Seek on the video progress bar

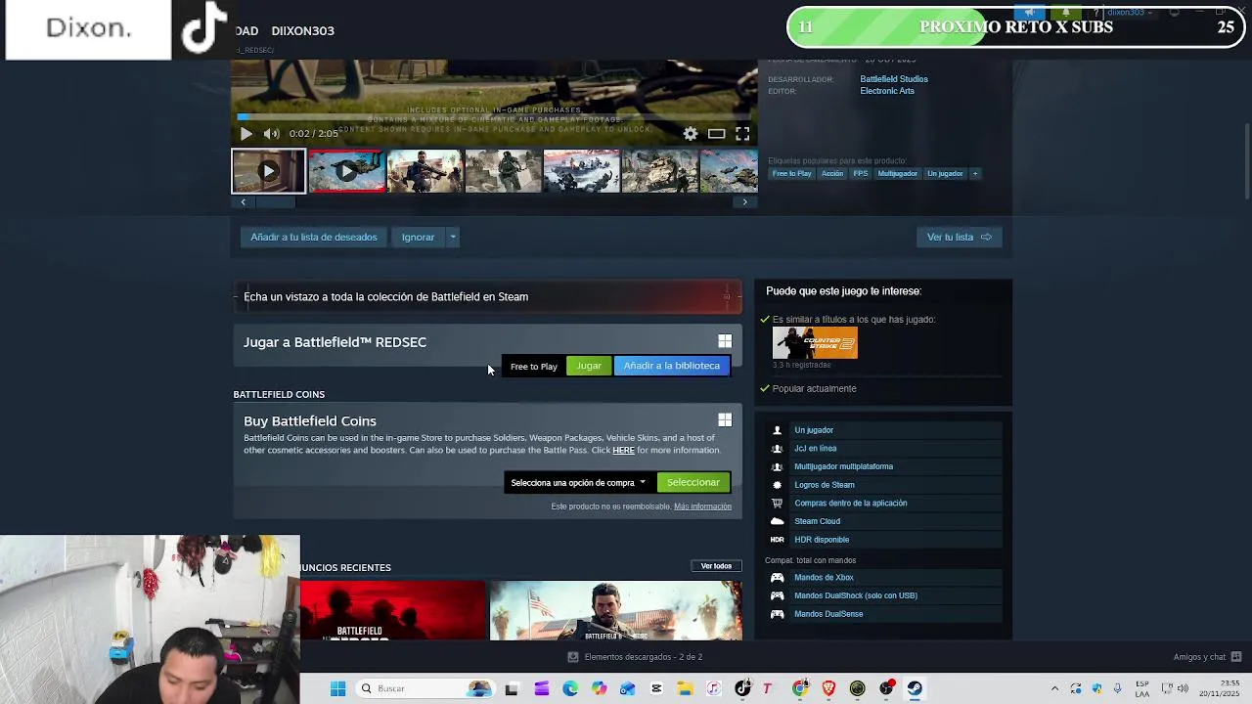click(x=494, y=116)
